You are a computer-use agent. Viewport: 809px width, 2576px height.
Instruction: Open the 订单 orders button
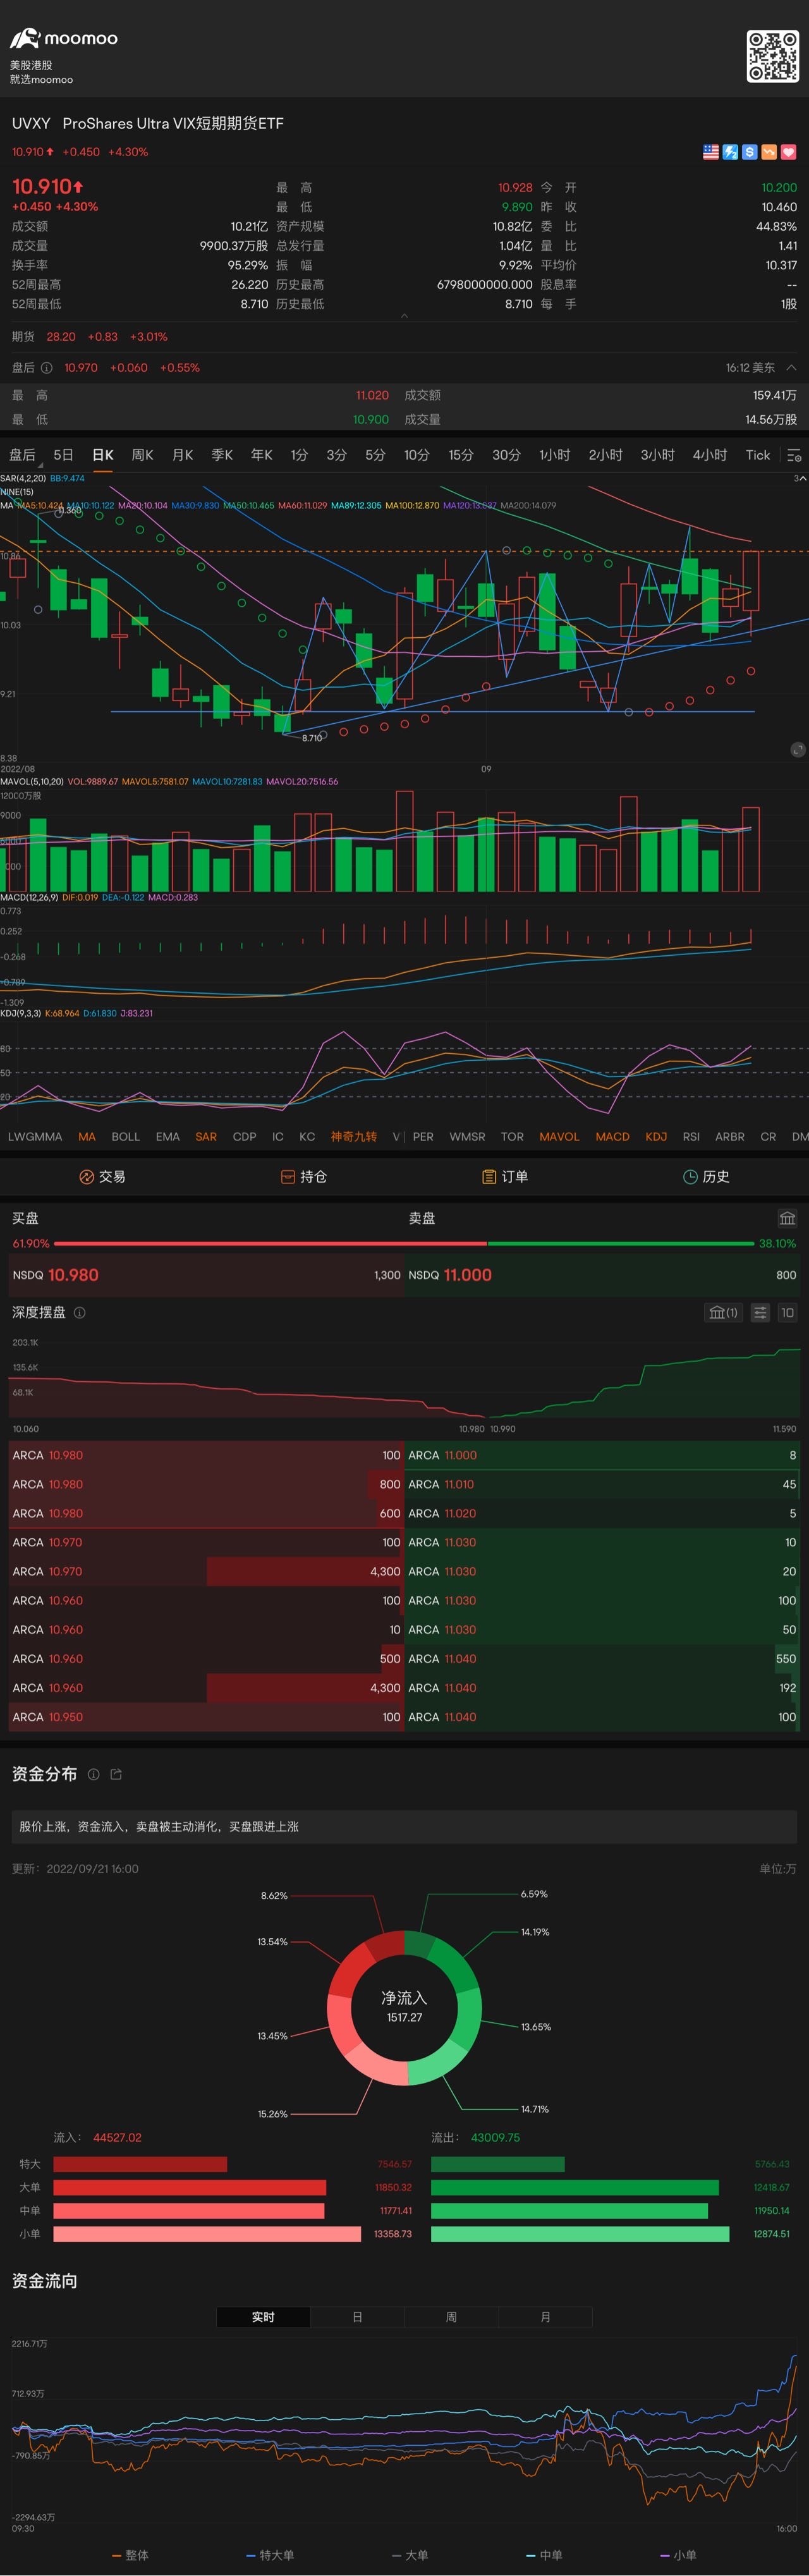pyautogui.click(x=505, y=1177)
